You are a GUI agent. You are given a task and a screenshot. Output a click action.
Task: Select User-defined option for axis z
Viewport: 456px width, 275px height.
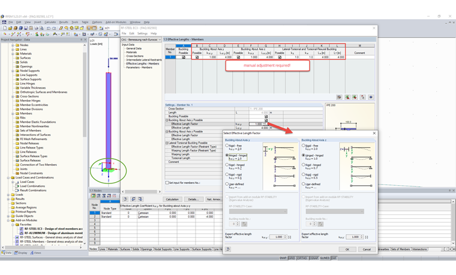(304, 184)
